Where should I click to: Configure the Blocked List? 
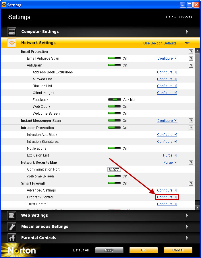167,86
